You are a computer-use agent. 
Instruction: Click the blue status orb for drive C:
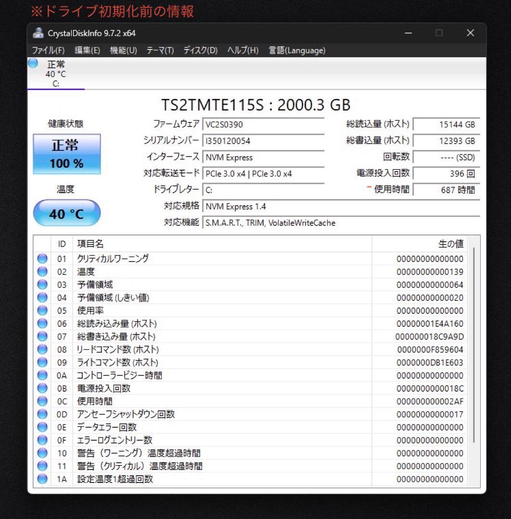click(33, 63)
